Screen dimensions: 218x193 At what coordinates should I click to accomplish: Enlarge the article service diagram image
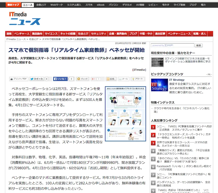click(125, 114)
